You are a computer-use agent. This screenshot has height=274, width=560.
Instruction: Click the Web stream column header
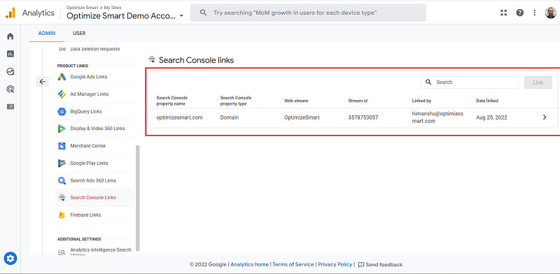(x=296, y=101)
